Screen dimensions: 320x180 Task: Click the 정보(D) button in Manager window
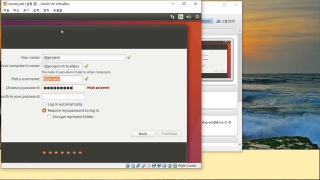point(207,21)
